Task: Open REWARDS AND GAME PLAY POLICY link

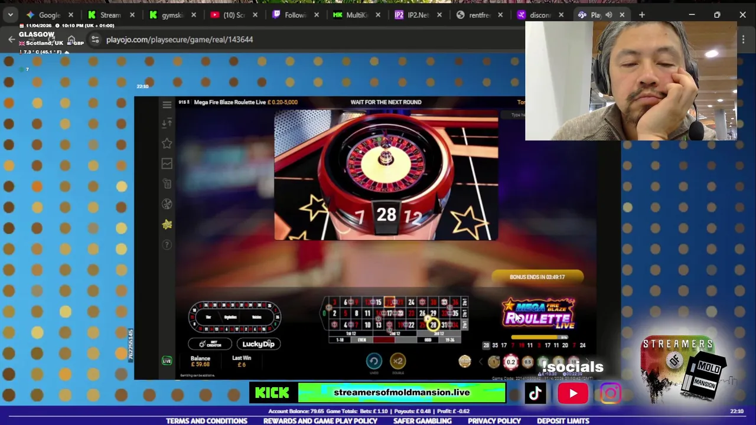Action: 320,421
